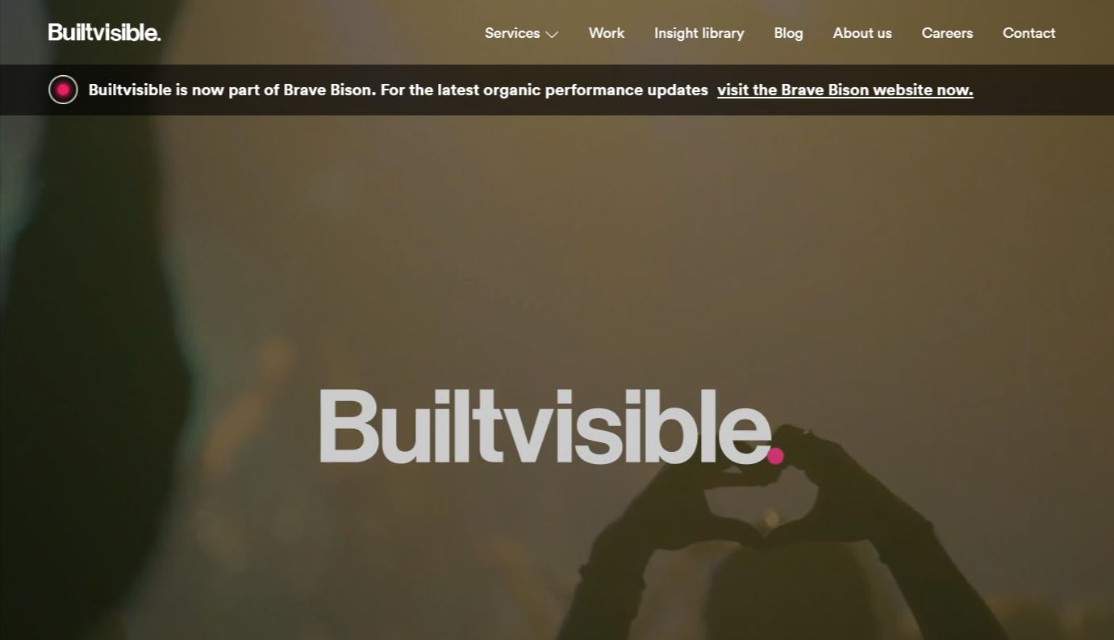
Task: View the Careers page
Action: (947, 33)
